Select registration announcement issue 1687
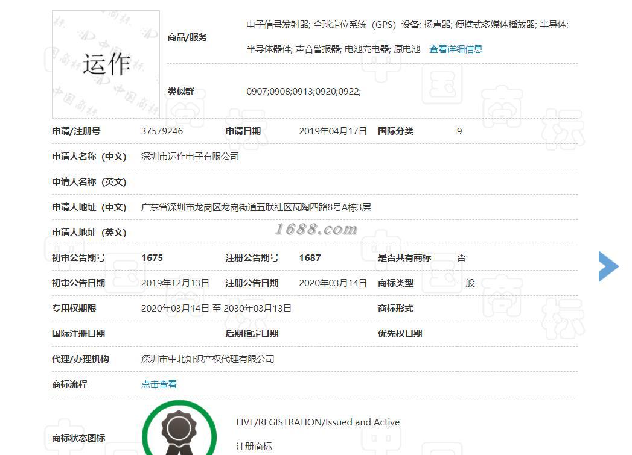The height and width of the screenshot is (455, 632). coord(310,258)
